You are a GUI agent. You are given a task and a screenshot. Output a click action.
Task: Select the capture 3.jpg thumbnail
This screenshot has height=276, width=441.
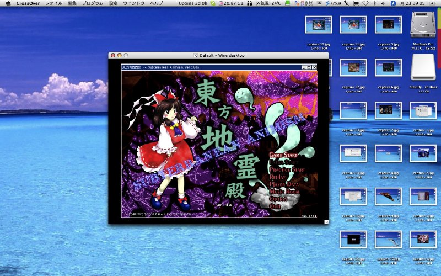[423, 197]
